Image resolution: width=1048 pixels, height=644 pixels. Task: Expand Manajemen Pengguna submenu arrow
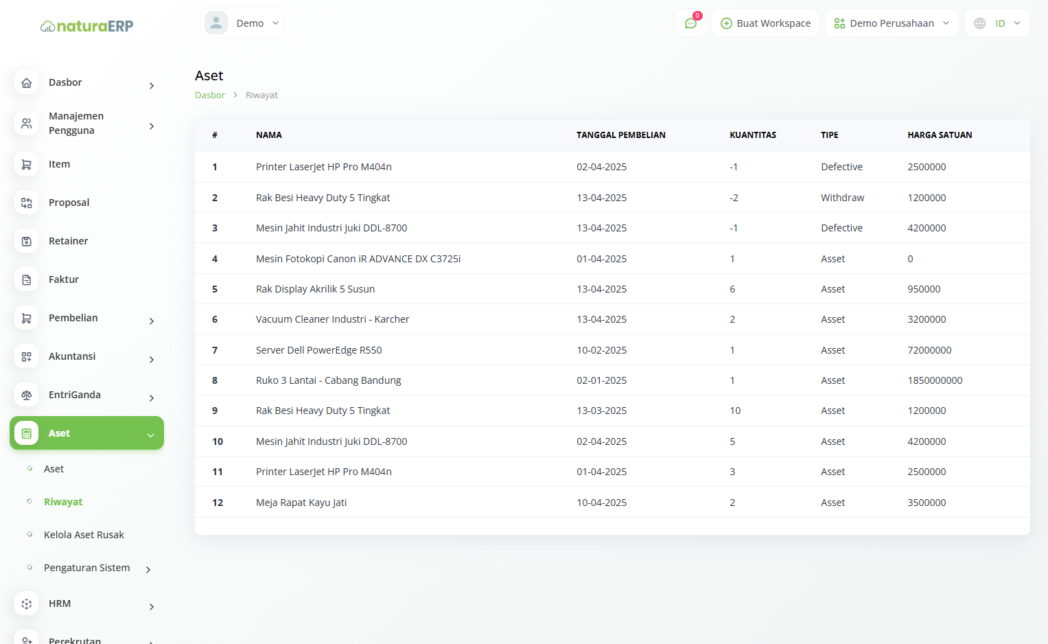pyautogui.click(x=152, y=126)
